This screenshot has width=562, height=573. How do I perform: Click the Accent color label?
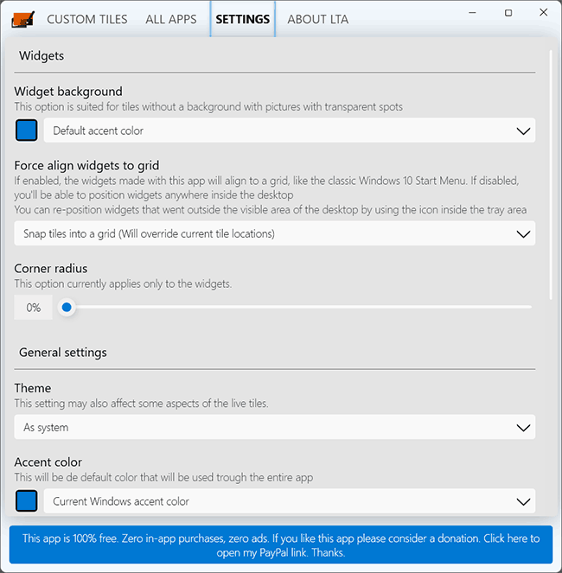tap(48, 462)
